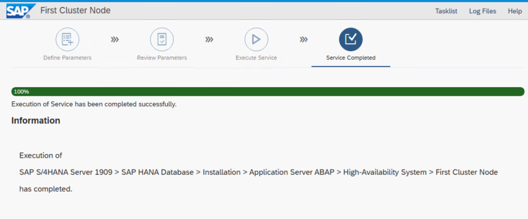Screen dimensions: 528x219
Task: Click the Execute Service play icon
Action: (x=256, y=39)
